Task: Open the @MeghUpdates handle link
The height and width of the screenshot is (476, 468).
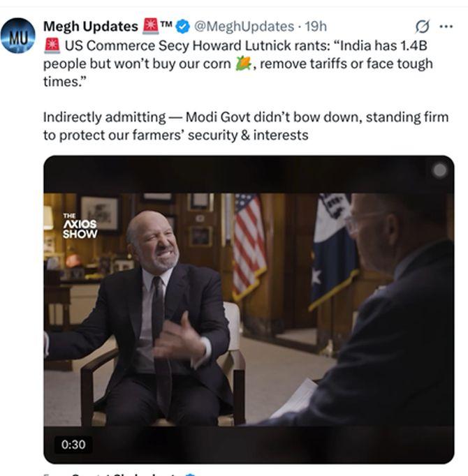Action: [x=243, y=27]
